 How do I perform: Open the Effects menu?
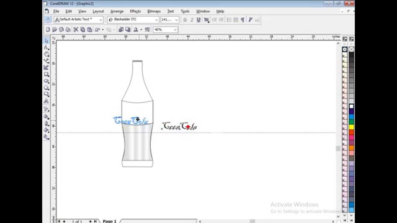point(135,11)
